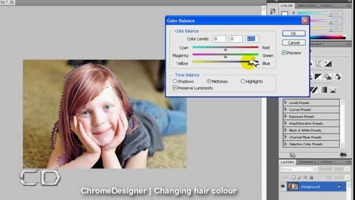Expand Hue/Saturation Presets
This screenshot has width=355, height=200.
tap(286, 123)
